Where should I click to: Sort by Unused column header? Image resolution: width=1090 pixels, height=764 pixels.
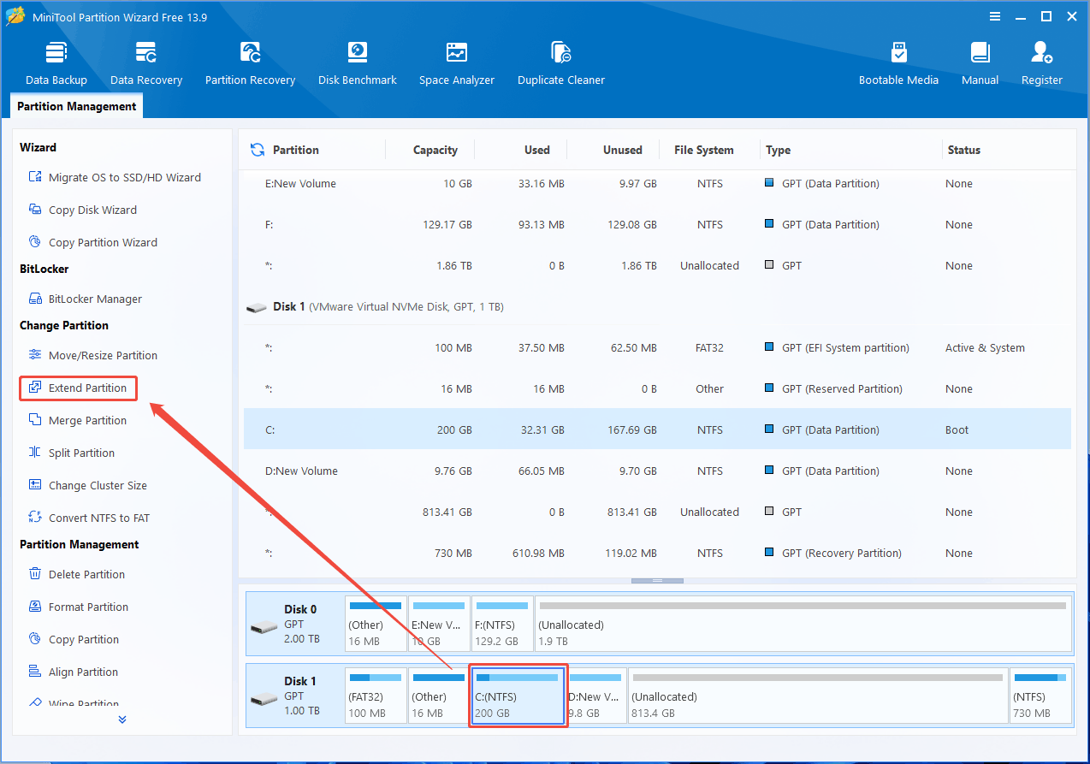[622, 150]
